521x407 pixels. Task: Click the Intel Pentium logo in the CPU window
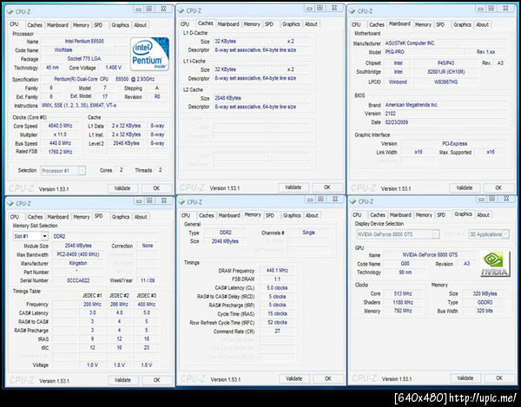pyautogui.click(x=149, y=54)
